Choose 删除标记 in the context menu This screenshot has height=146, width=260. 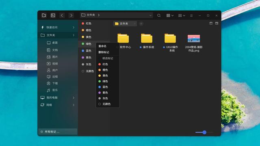[x=108, y=52]
